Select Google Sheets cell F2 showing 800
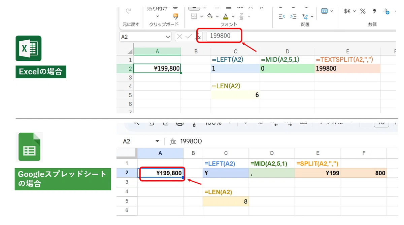Image resolution: width=404 pixels, height=225 pixels. tap(364, 173)
